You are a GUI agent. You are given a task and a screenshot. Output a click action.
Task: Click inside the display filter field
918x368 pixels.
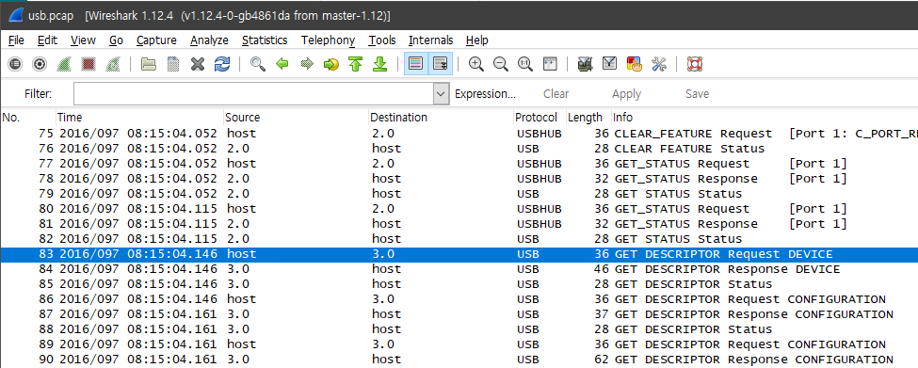click(x=253, y=93)
